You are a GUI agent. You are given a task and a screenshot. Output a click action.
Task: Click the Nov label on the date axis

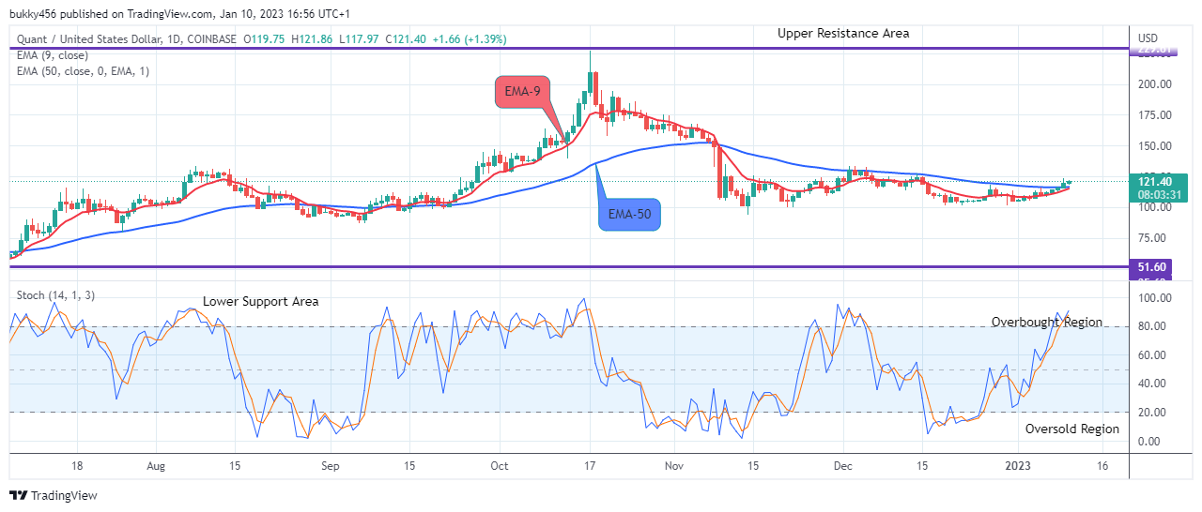(673, 465)
